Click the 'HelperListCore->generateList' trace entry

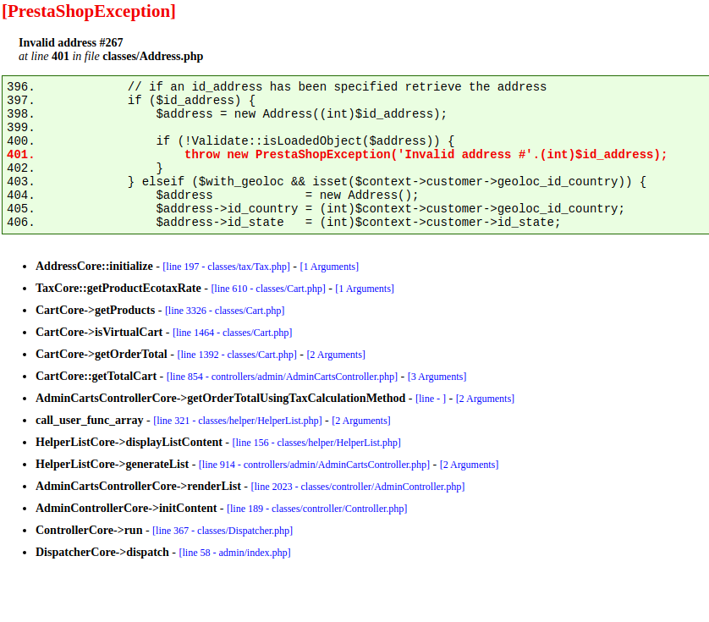pos(113,465)
